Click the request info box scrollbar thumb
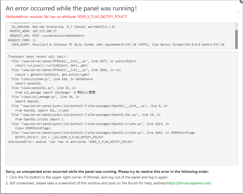This screenshot has height=194, width=243. [236, 39]
